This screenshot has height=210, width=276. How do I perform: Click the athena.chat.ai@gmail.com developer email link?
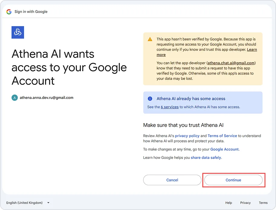tap(231, 63)
